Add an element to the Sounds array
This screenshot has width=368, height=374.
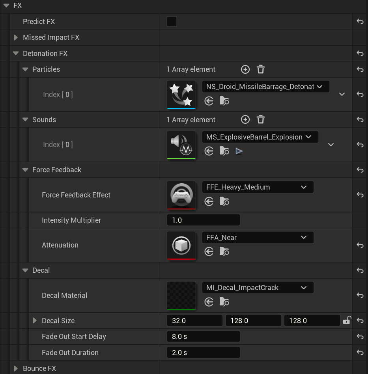(245, 119)
